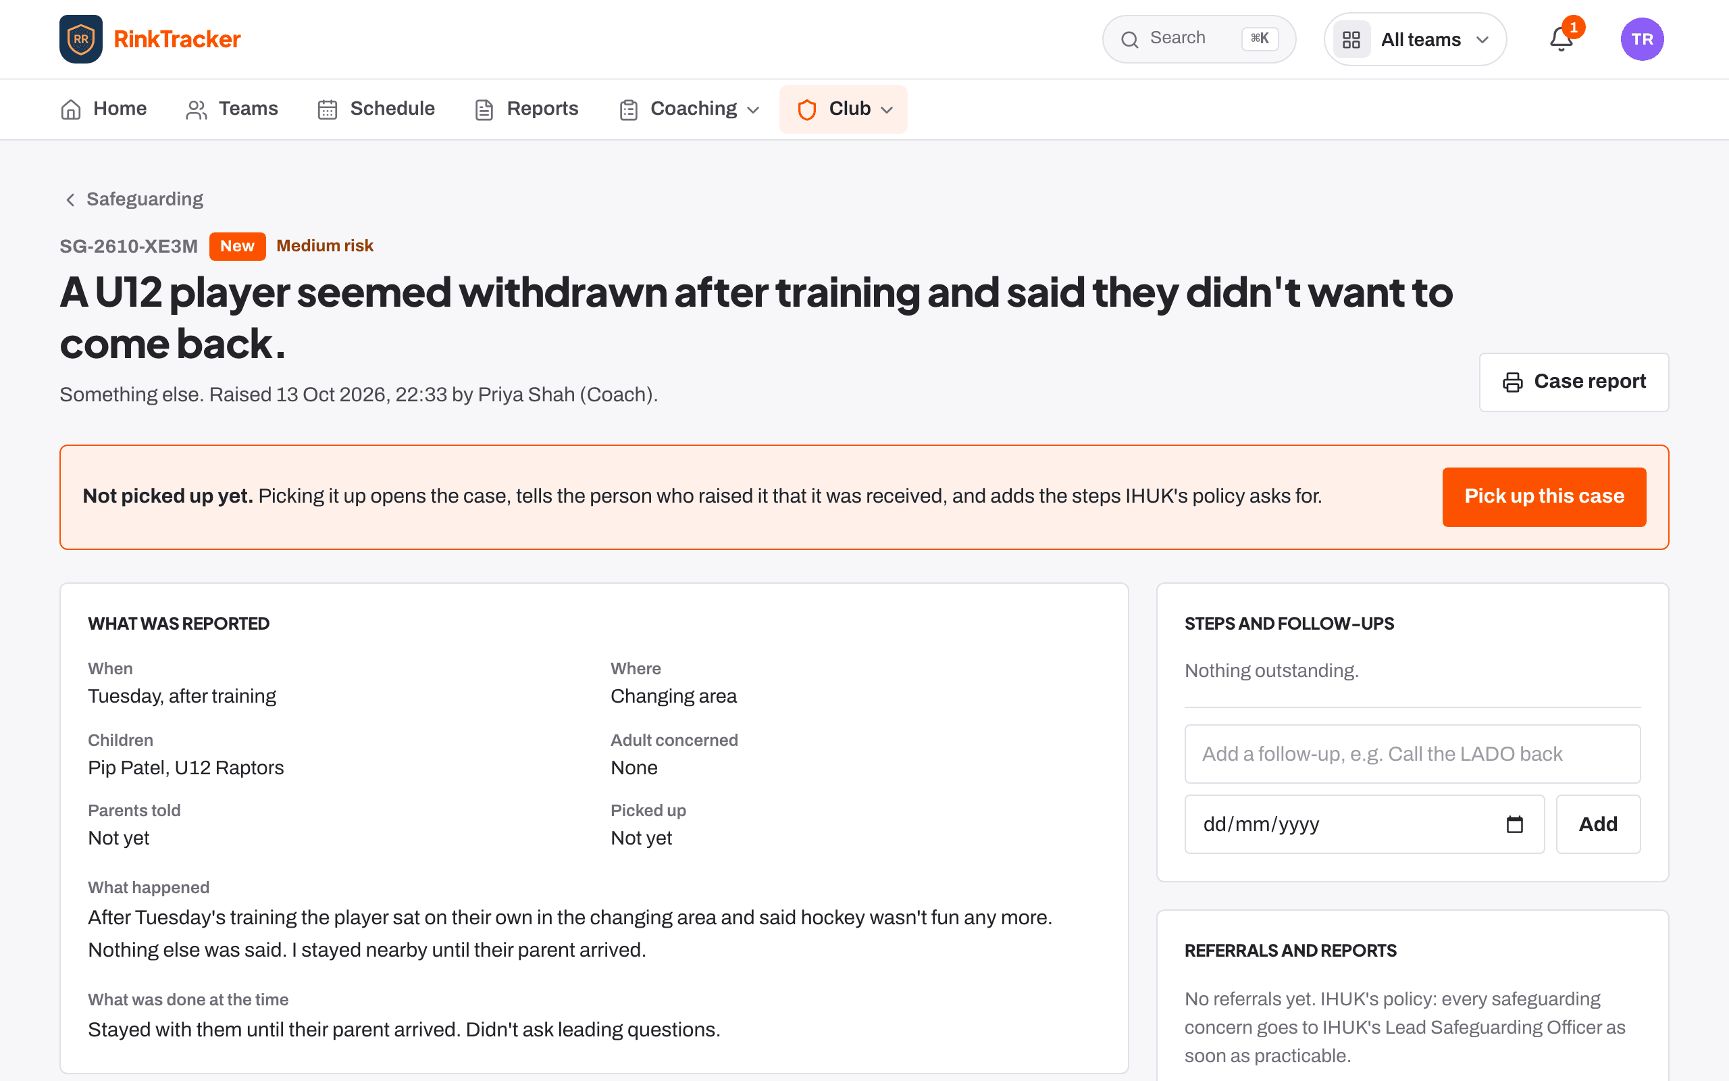Click the Pick up this case button
1729x1081 pixels.
click(x=1544, y=497)
